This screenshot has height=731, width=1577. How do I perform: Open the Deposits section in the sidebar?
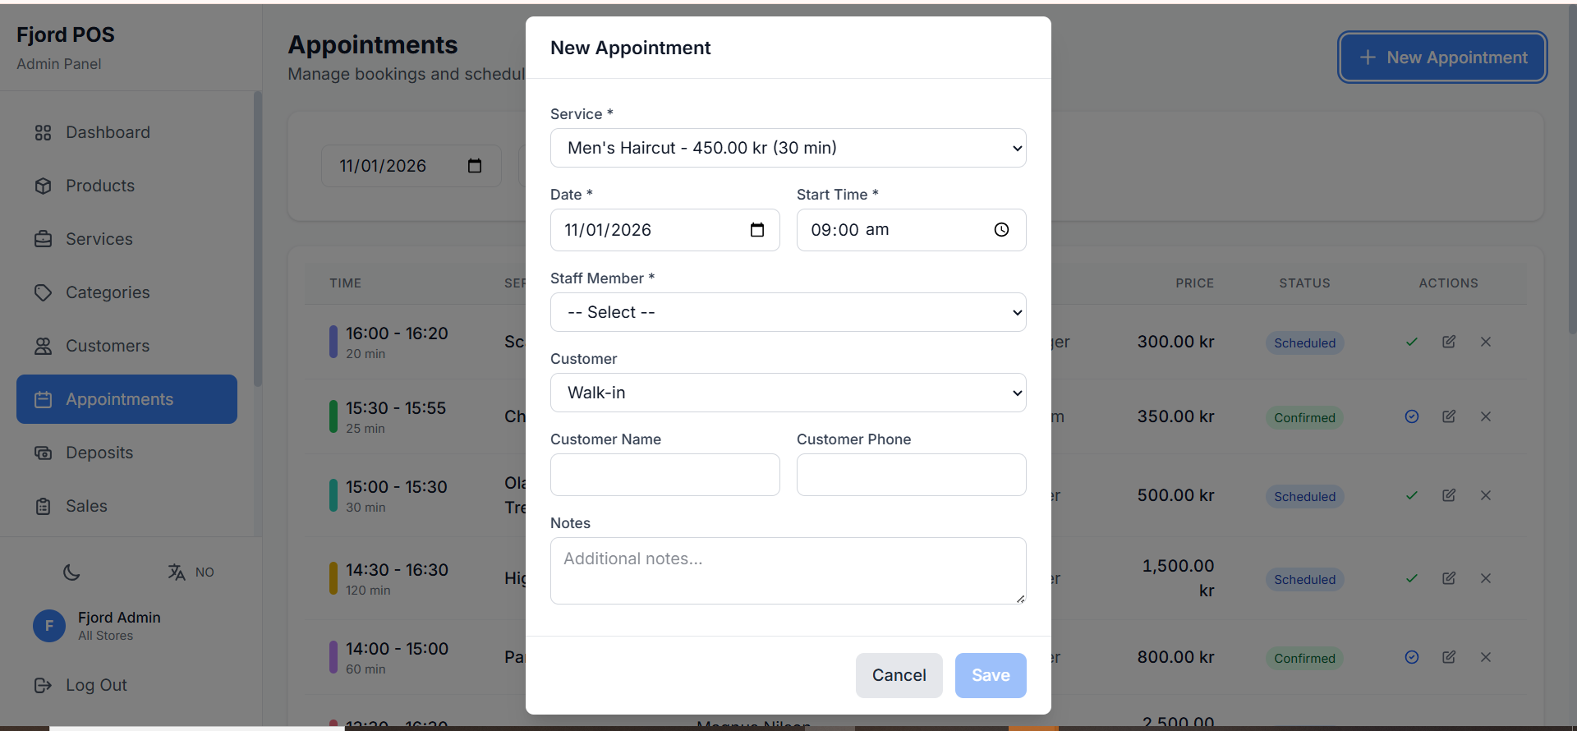pyautogui.click(x=99, y=453)
